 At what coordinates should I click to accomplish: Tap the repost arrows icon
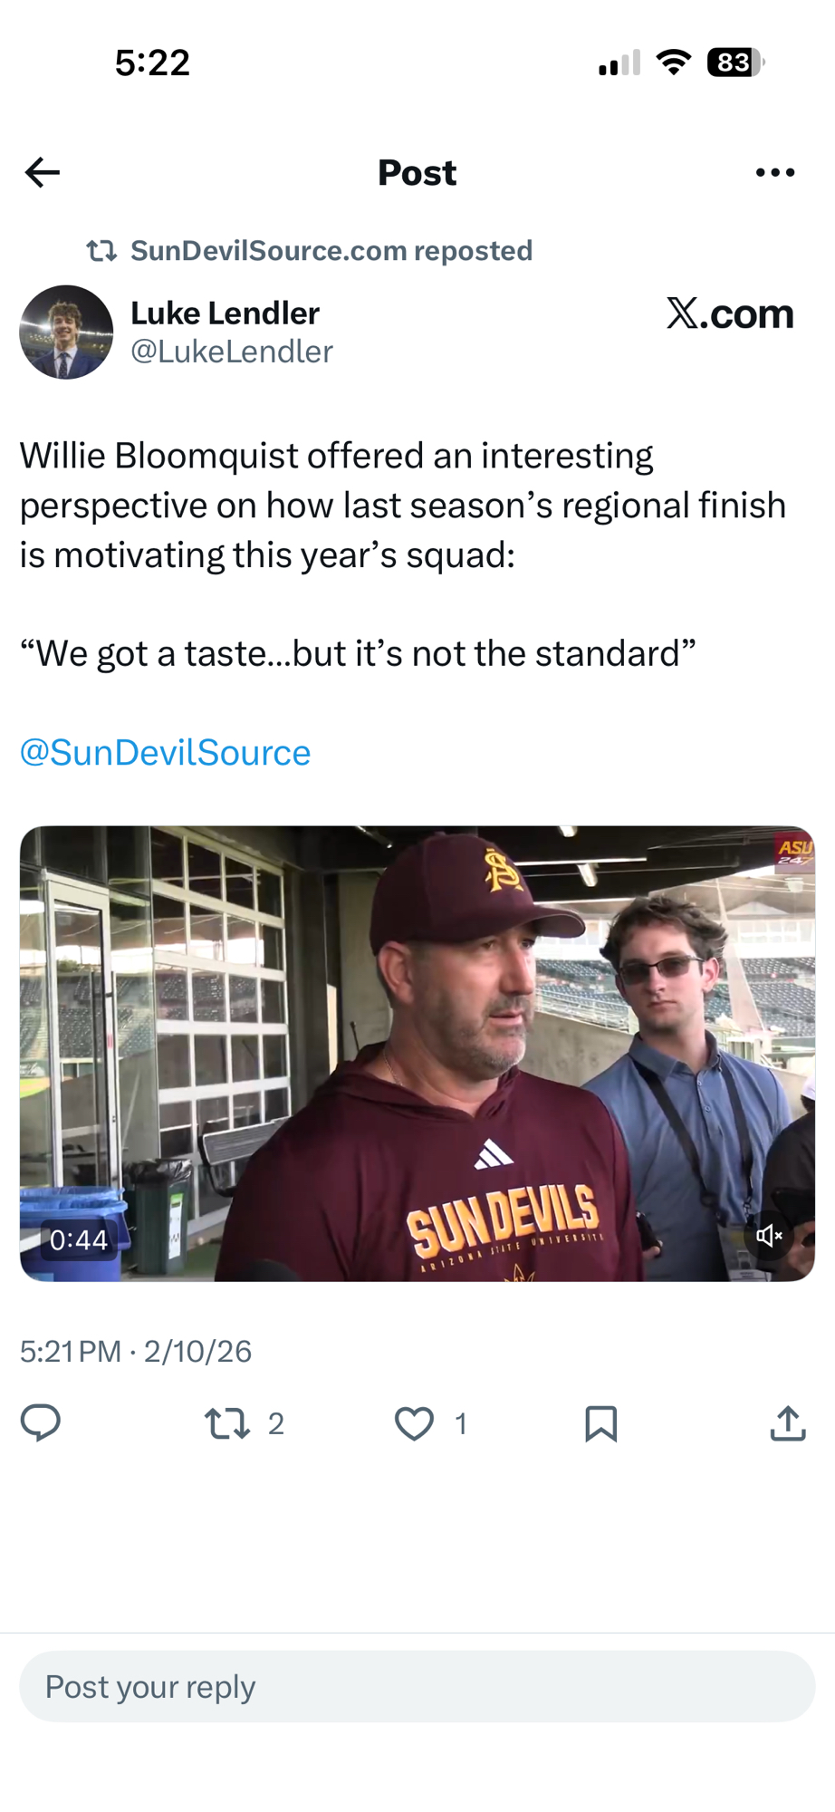point(226,1423)
